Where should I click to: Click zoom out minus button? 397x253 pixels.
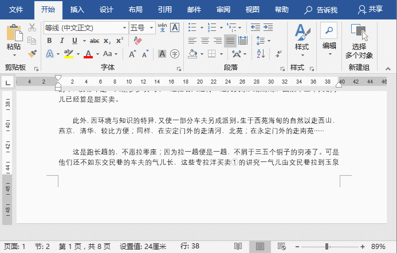[297, 247]
